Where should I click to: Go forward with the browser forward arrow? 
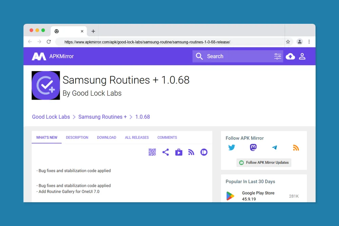pos(39,42)
